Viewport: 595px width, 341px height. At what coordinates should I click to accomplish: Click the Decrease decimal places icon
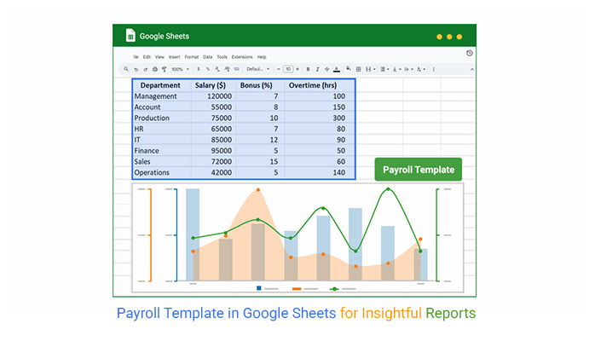point(217,69)
